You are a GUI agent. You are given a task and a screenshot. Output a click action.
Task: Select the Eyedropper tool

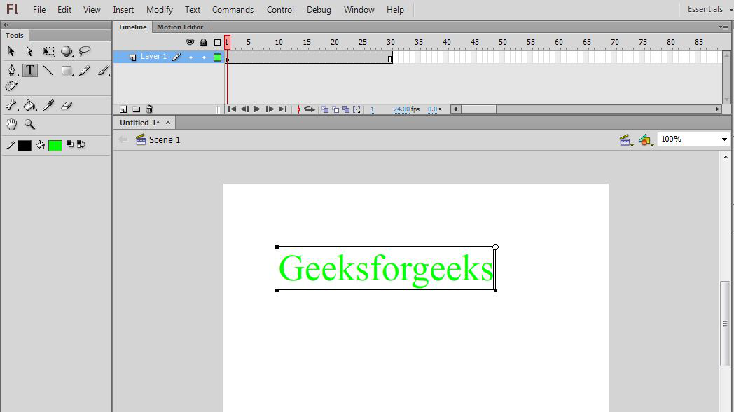pos(48,105)
